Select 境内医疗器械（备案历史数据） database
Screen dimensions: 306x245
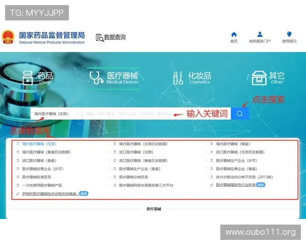tap(46, 152)
